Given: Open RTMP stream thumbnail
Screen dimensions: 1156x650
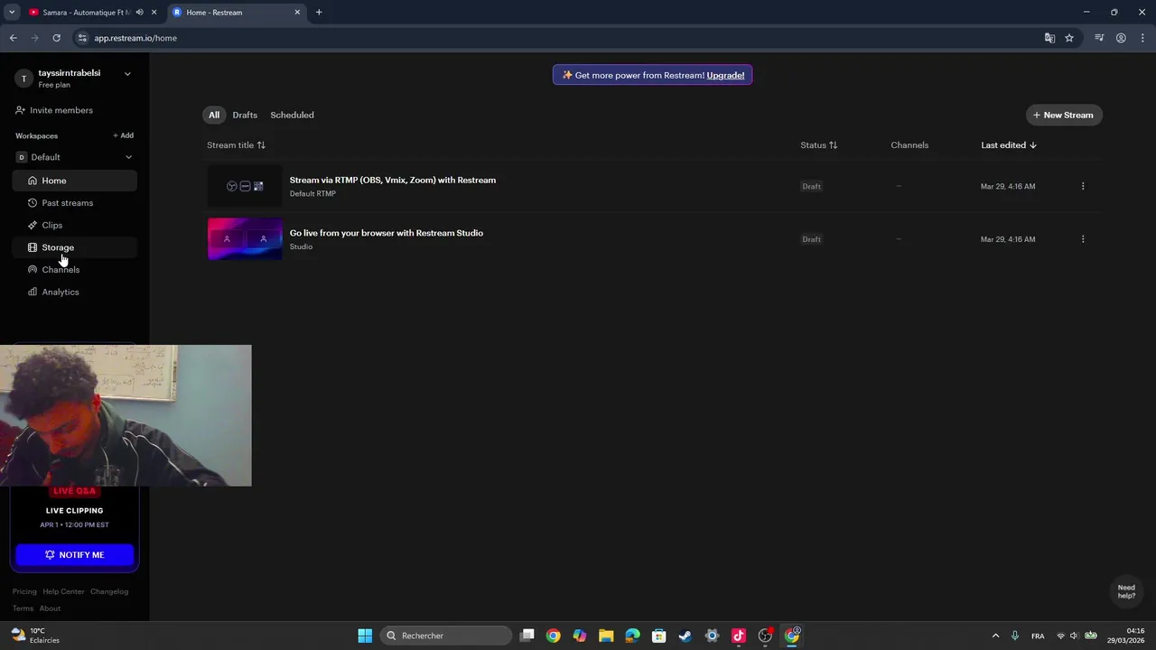Looking at the screenshot, I should point(245,186).
